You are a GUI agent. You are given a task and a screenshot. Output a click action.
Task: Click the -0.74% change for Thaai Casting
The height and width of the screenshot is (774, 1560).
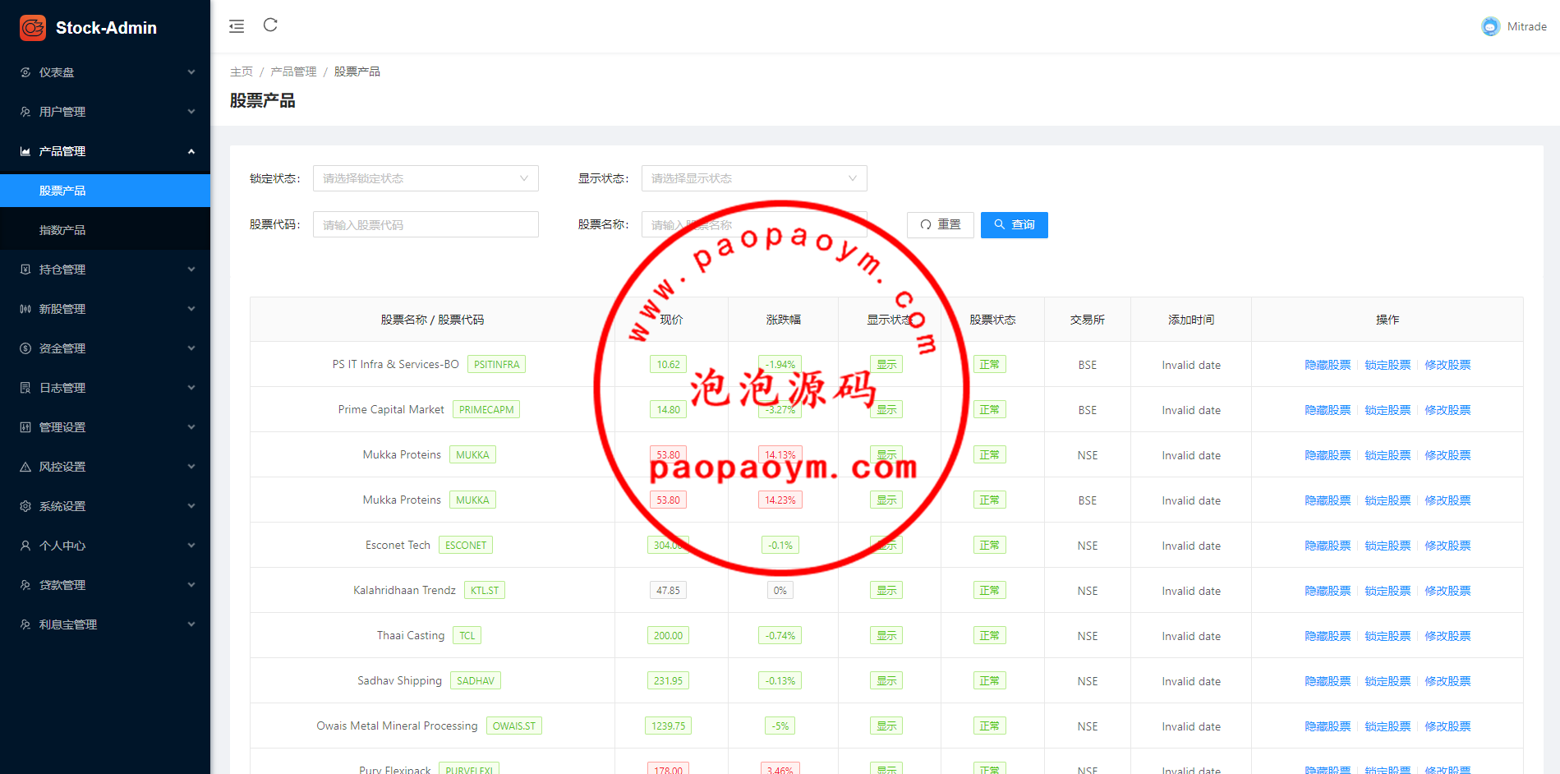point(780,635)
